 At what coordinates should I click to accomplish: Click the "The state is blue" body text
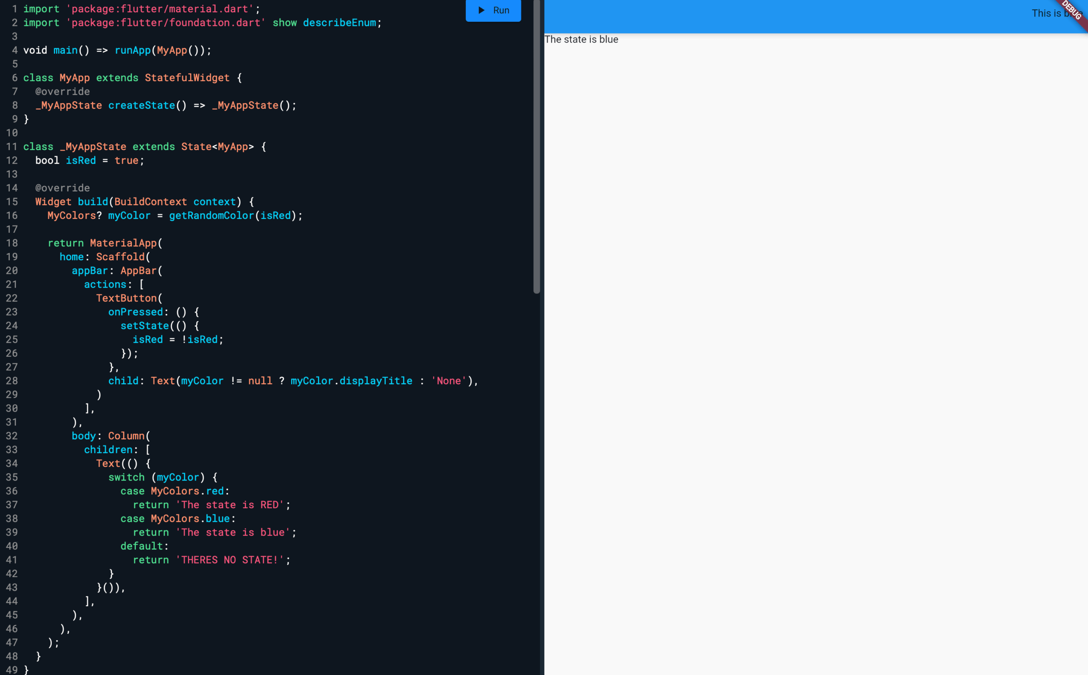(x=581, y=39)
